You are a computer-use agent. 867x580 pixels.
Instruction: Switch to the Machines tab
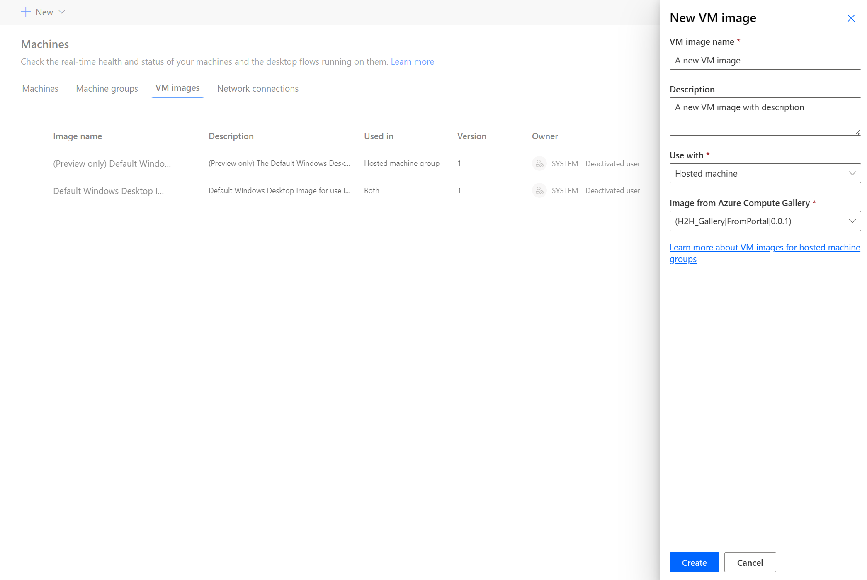click(40, 88)
